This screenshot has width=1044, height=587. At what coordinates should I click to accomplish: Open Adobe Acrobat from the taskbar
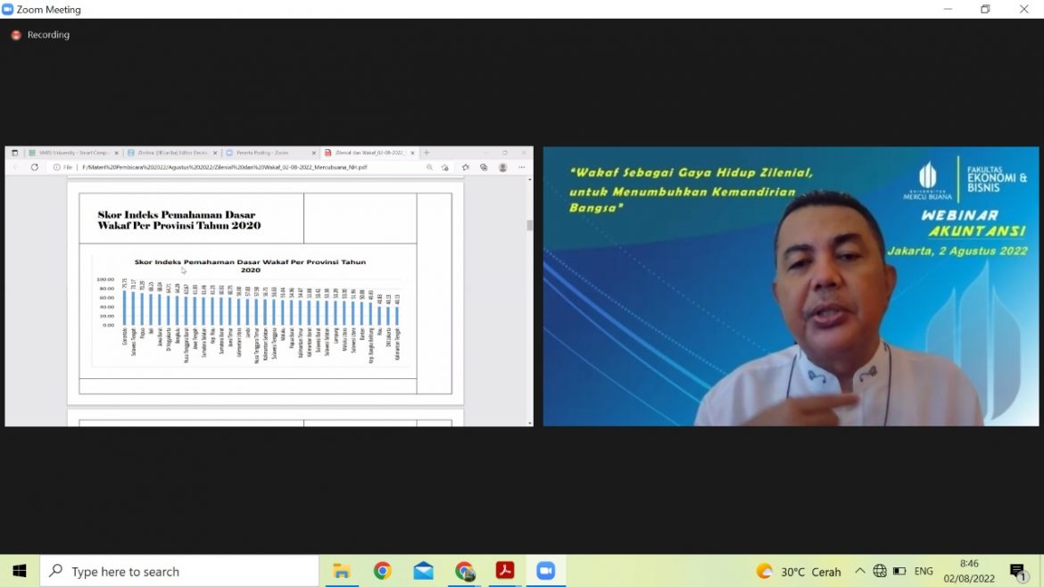[505, 571]
